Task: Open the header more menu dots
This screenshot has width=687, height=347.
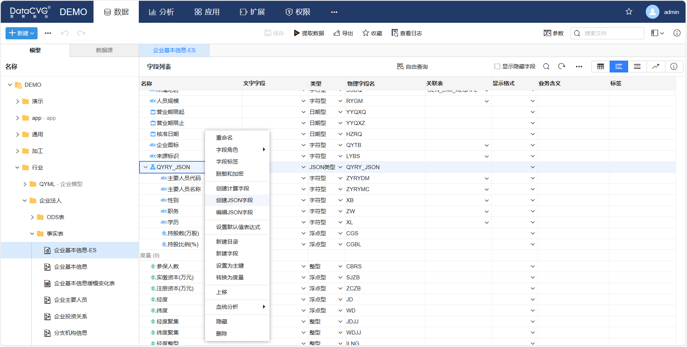Action: tap(334, 12)
